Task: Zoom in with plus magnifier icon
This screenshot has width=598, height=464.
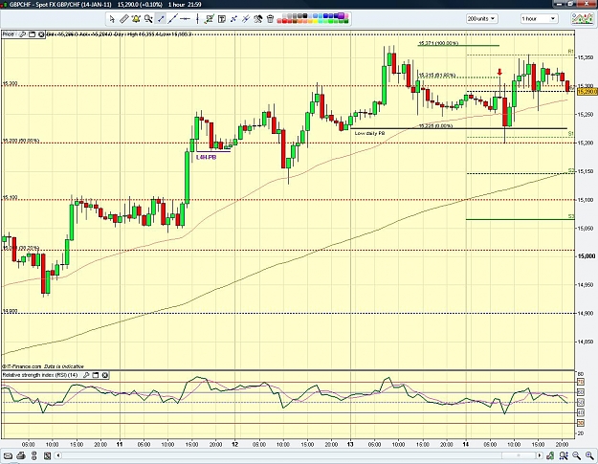Action: [x=589, y=455]
